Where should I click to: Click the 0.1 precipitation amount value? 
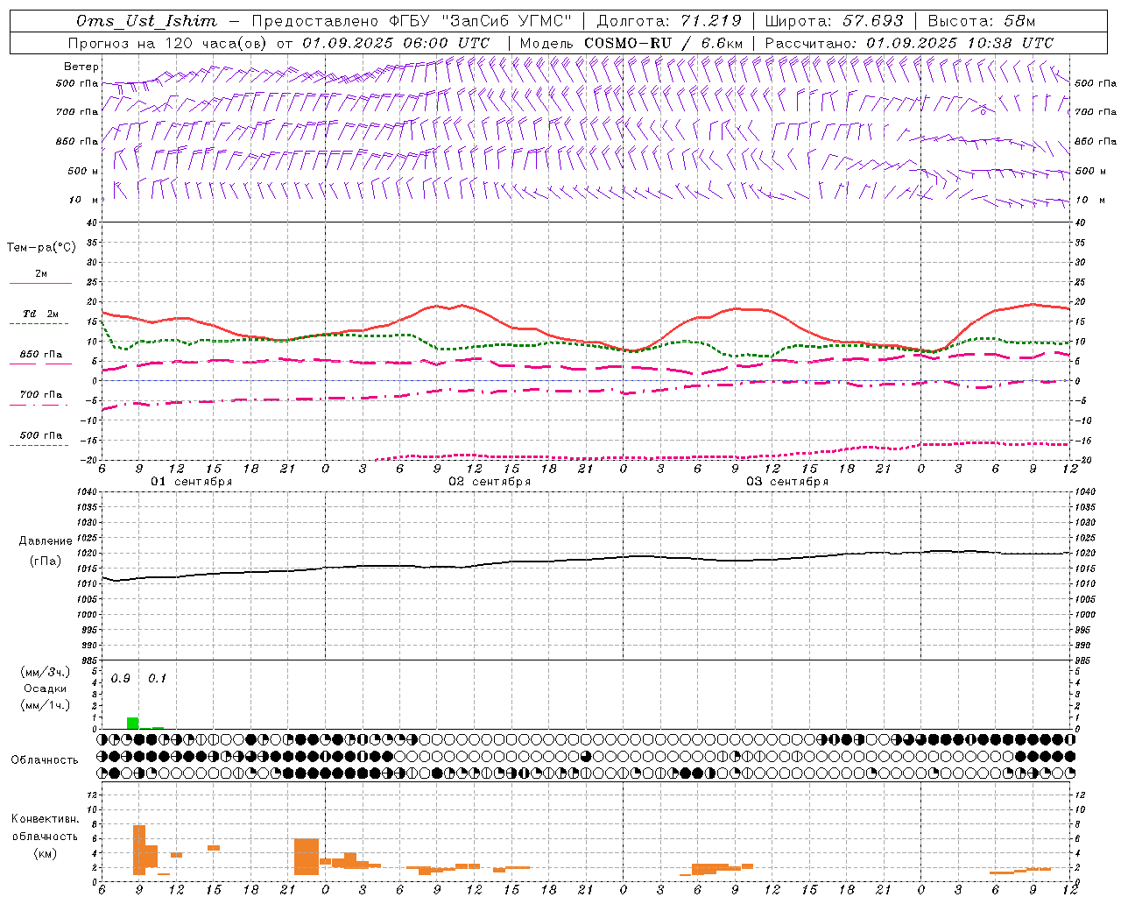tap(157, 679)
